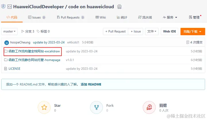
Task: Create a new Pull Request
Action: coord(116,31)
